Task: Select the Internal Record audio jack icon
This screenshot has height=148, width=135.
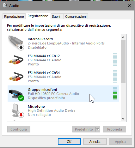Action: click(16, 43)
